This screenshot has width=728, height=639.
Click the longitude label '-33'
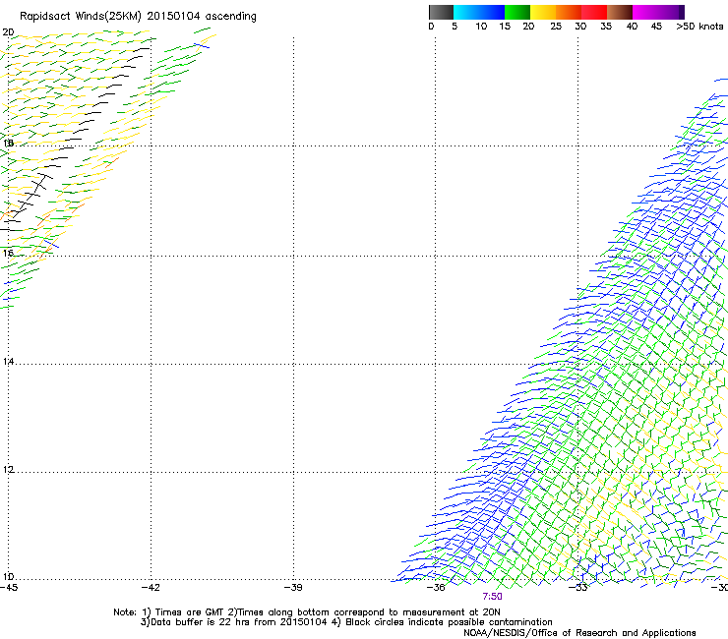click(x=578, y=588)
